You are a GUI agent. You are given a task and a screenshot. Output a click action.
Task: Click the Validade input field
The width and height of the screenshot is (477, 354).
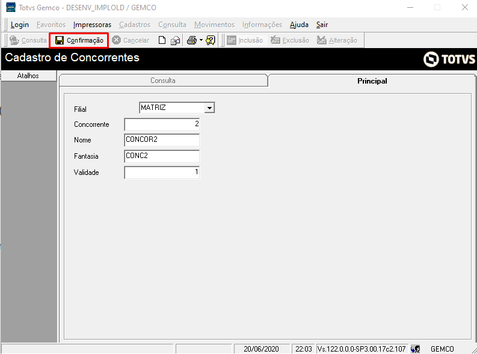coord(162,172)
